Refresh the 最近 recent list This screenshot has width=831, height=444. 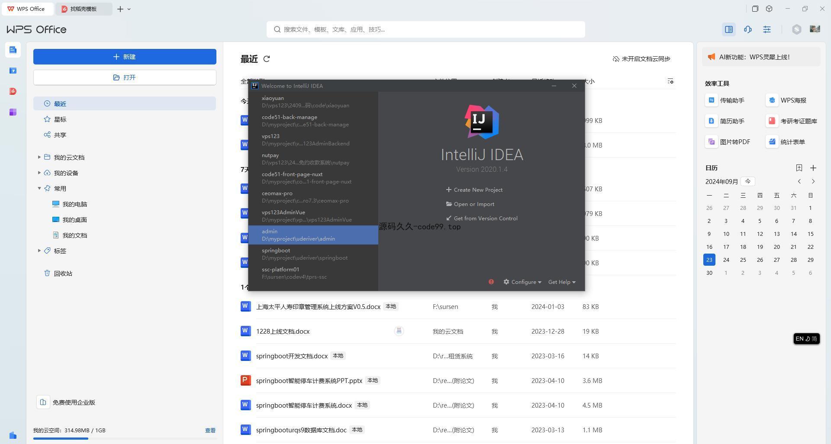coord(267,59)
